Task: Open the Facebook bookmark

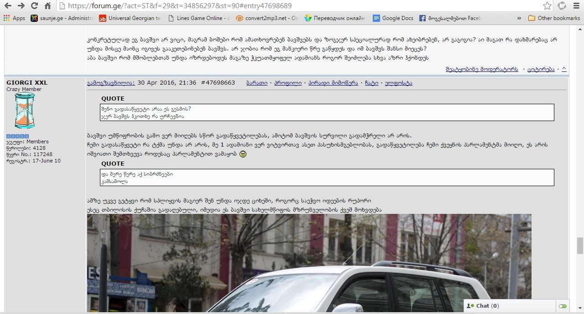Action: [450, 18]
